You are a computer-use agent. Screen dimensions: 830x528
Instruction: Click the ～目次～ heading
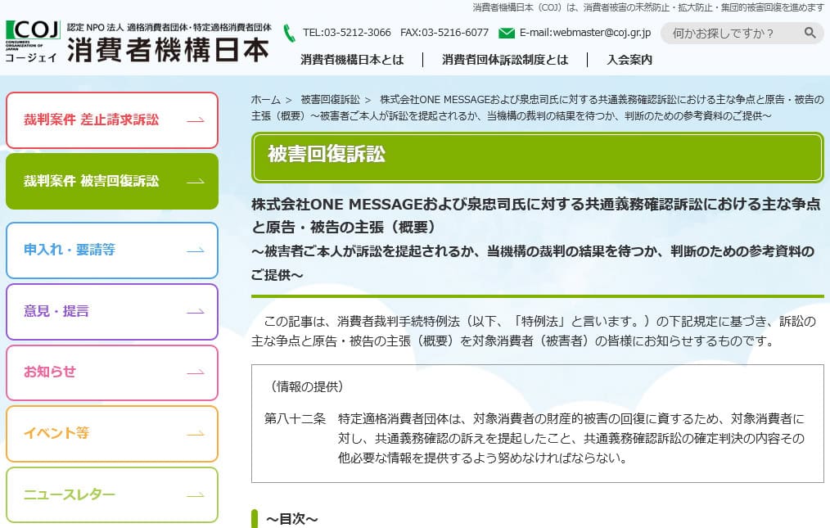[291, 519]
